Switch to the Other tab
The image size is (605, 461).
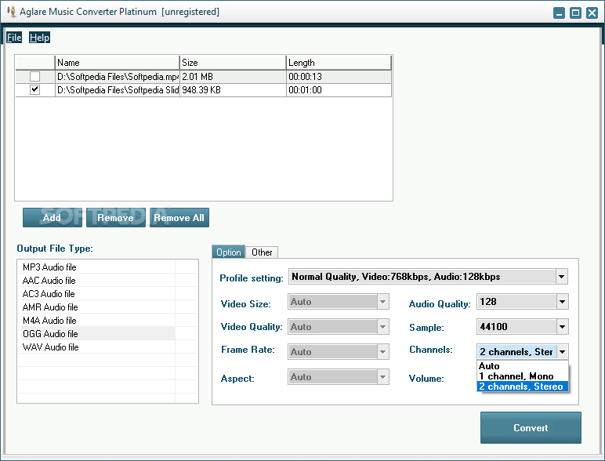point(262,252)
